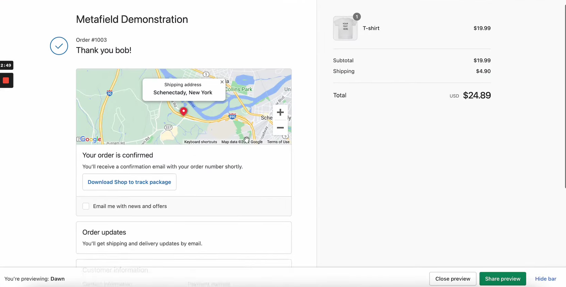The width and height of the screenshot is (566, 287).
Task: Click the Close preview button
Action: 453,279
